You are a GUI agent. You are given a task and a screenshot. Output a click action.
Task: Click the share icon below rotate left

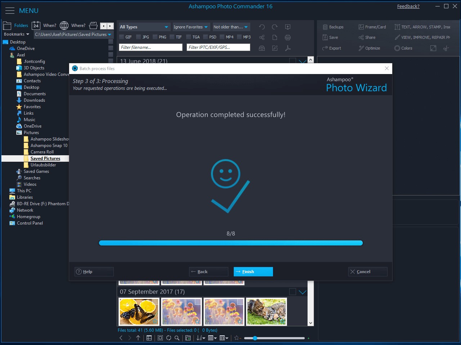pyautogui.click(x=262, y=37)
